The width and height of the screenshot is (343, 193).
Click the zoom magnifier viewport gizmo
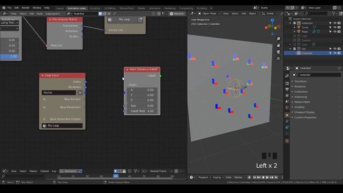click(278, 39)
